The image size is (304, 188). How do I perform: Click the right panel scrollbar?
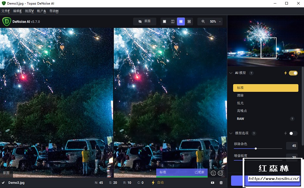[x=303, y=106]
